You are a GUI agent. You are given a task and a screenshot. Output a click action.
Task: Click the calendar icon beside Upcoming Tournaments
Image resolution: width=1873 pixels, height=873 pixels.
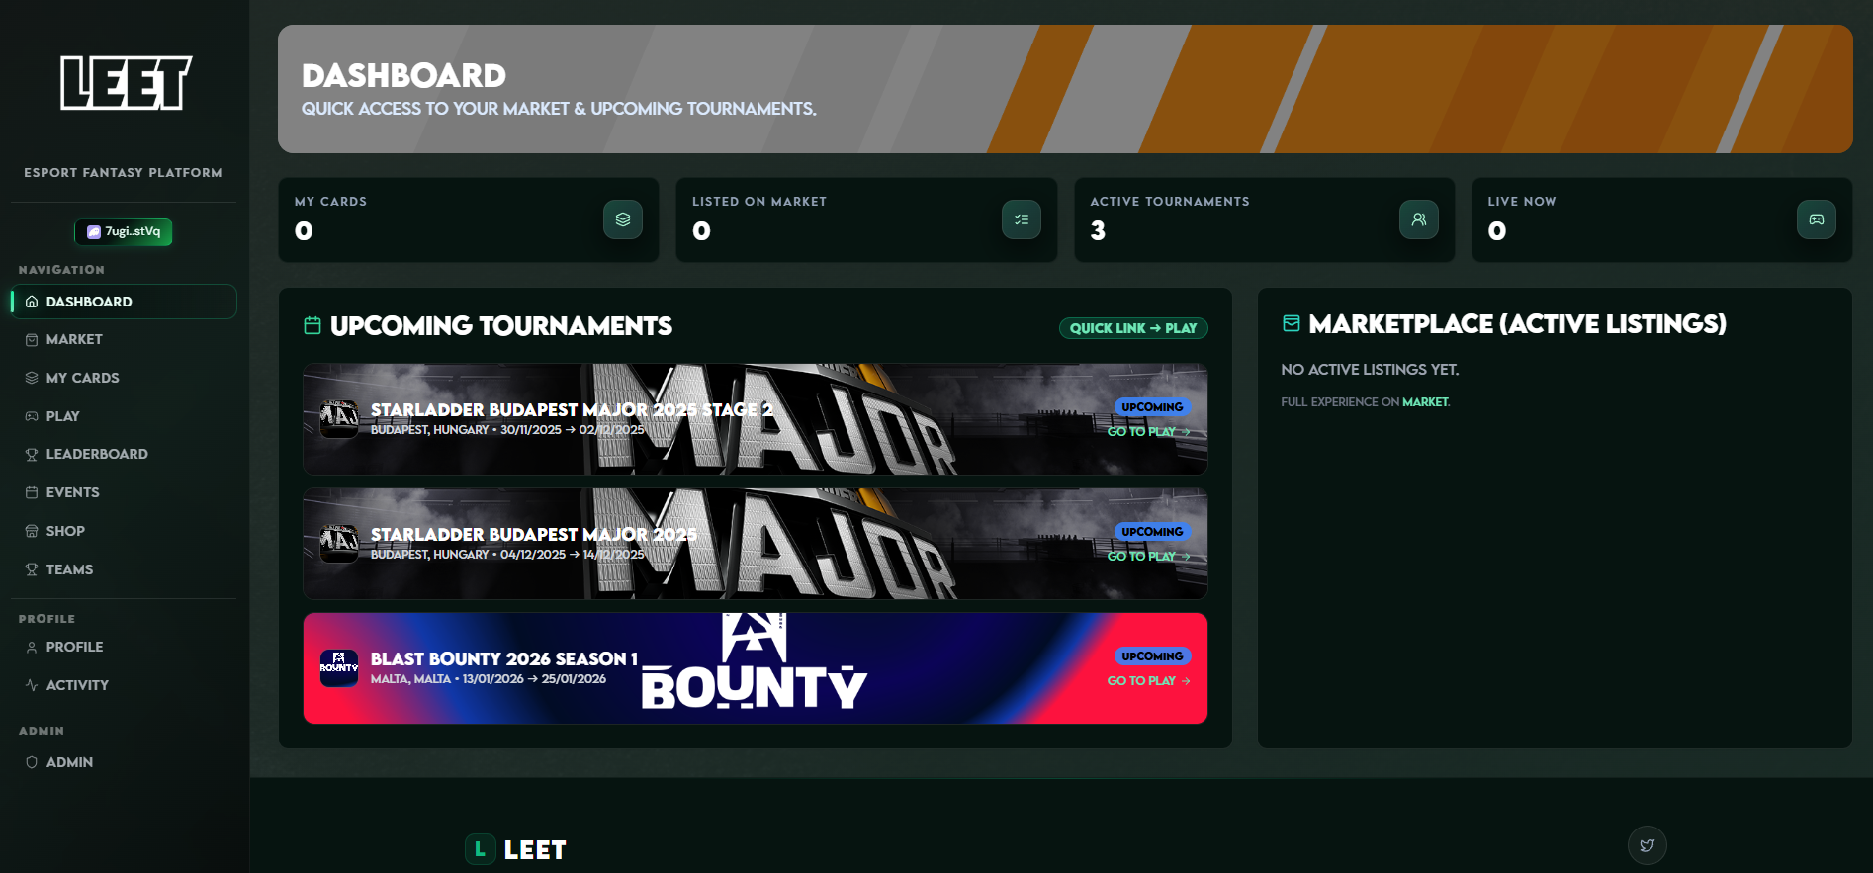pyautogui.click(x=312, y=325)
